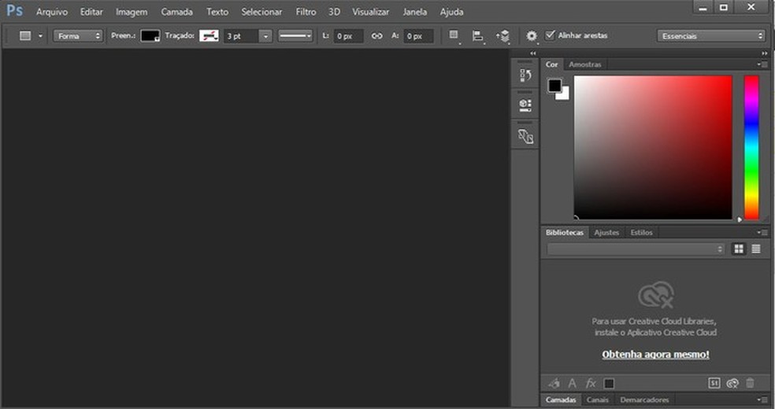
Task: Click the Adobe Stock icon in Libraries panel
Action: [x=714, y=383]
